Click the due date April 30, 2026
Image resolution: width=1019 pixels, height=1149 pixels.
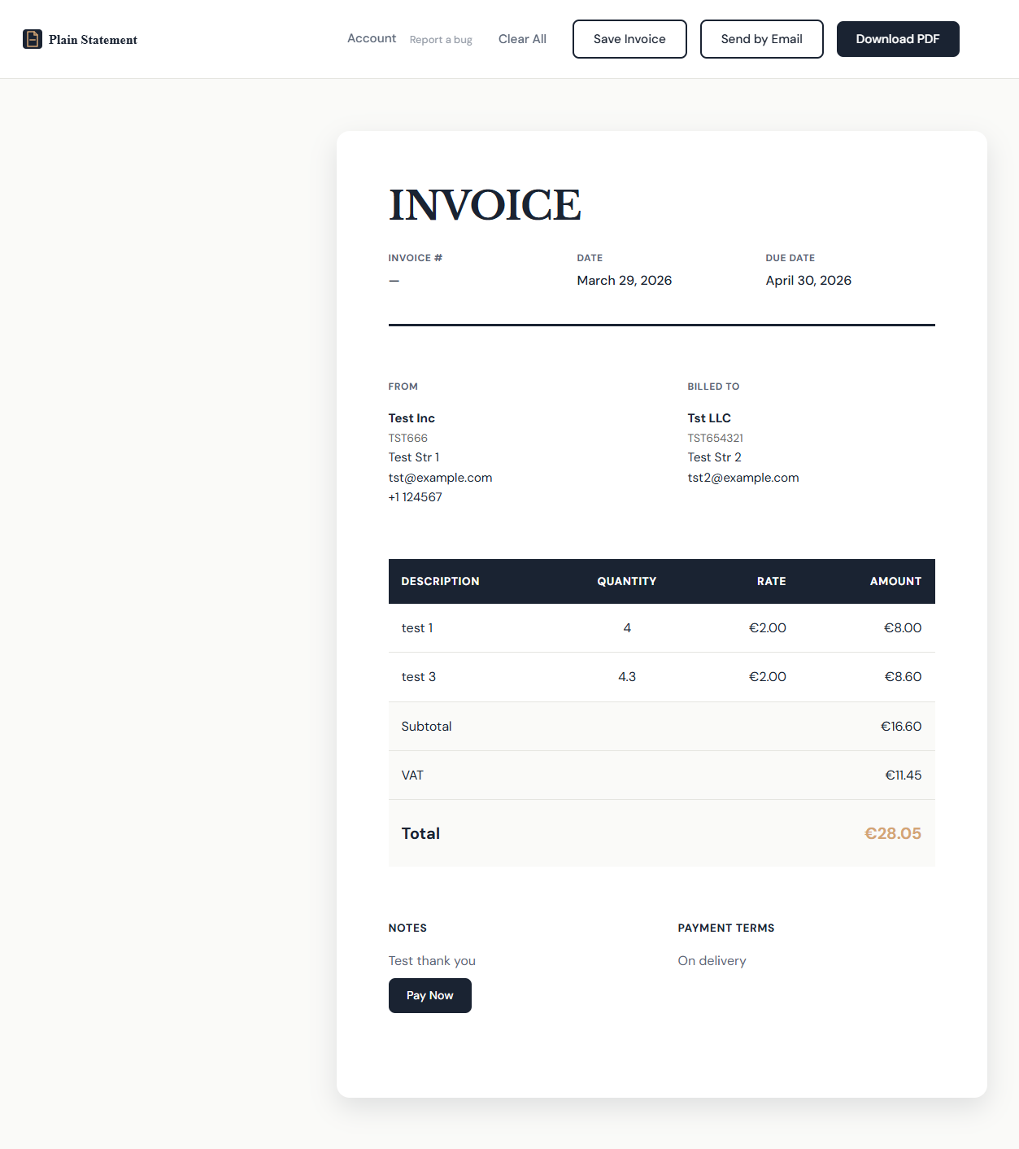click(808, 281)
